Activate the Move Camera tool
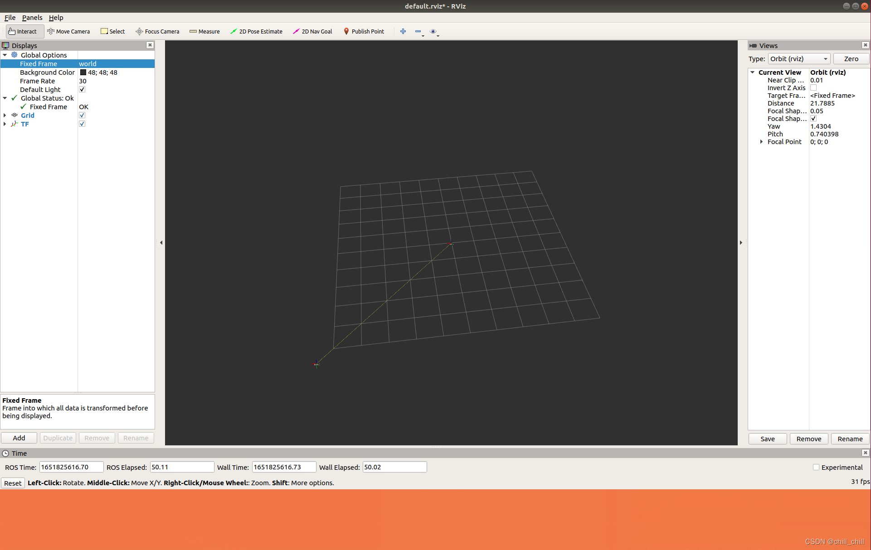 68,31
